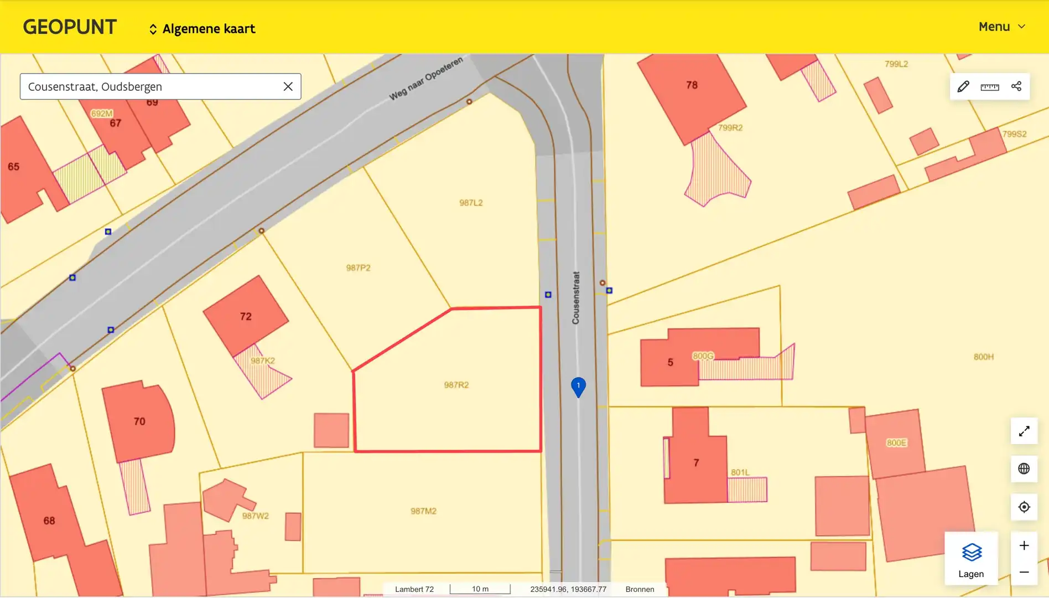
Task: Expand the Menu dropdown
Action: coord(1001,27)
